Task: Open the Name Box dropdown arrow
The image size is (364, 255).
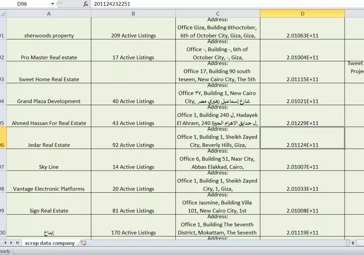Action: tap(53, 4)
